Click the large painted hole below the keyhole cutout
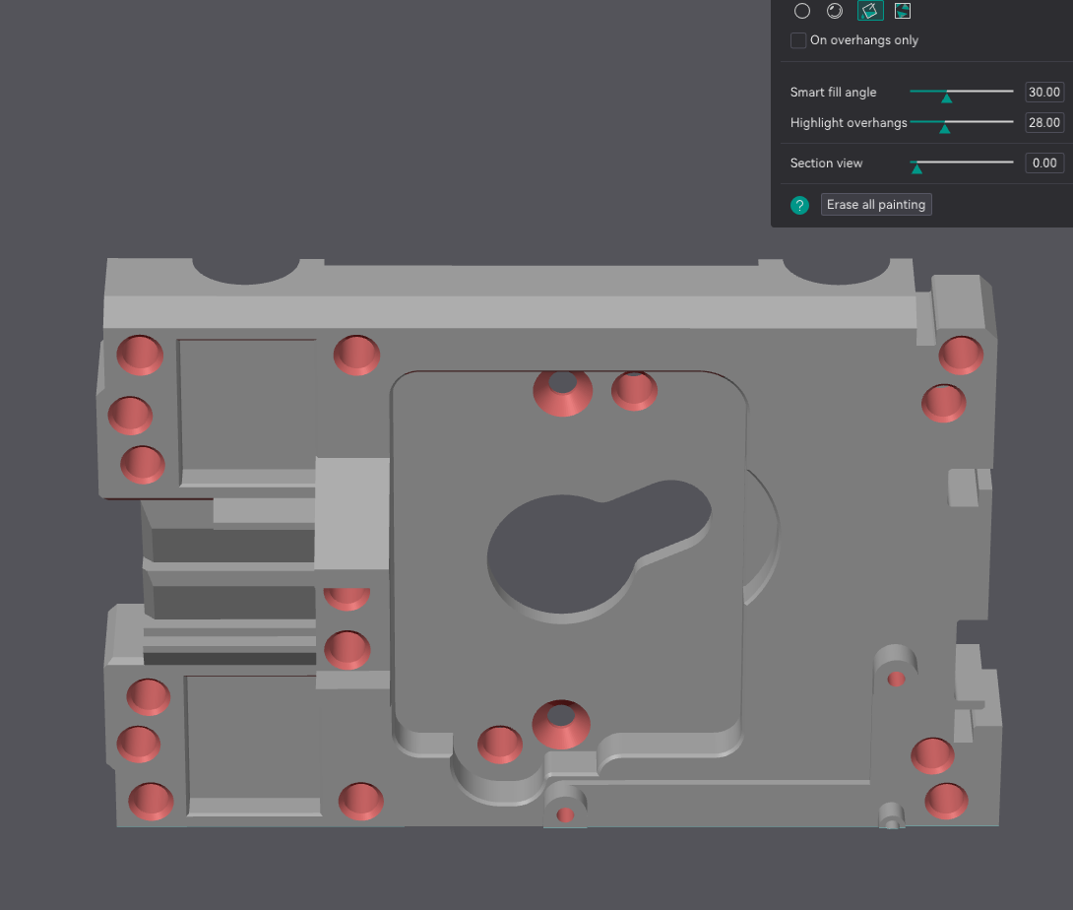This screenshot has height=910, width=1073. tap(562, 724)
